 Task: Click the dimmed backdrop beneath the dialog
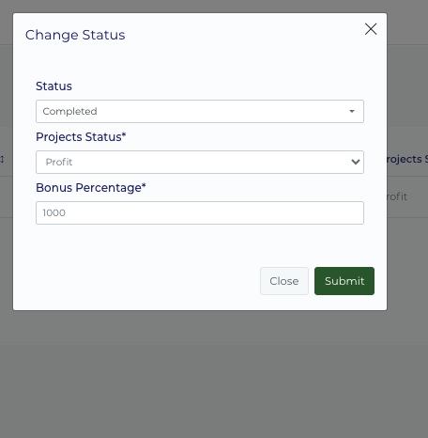pos(214,376)
